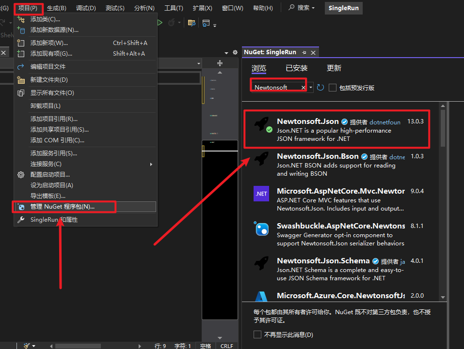Viewport: 464px width, 349px height.
Task: Open the 项目(P) menu
Action: point(28,8)
